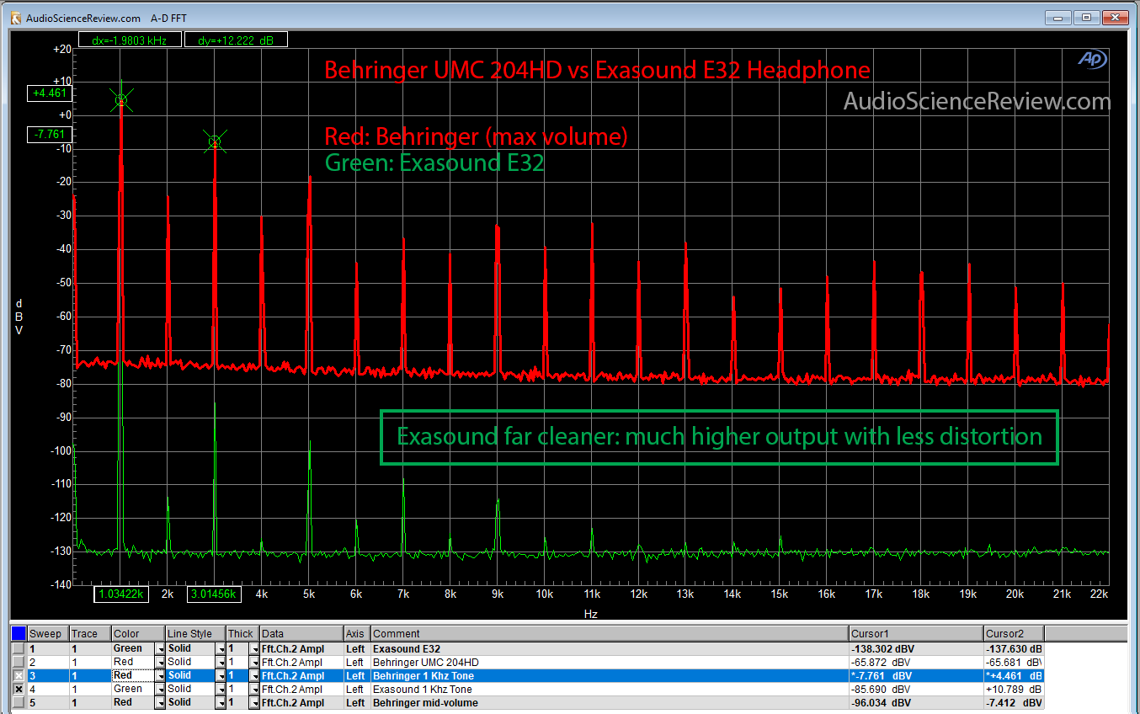The height and width of the screenshot is (714, 1140).
Task: Click the -7.412 dBV Cursor2 cell
Action: tap(1014, 703)
